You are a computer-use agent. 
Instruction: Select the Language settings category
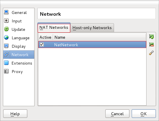[19, 38]
